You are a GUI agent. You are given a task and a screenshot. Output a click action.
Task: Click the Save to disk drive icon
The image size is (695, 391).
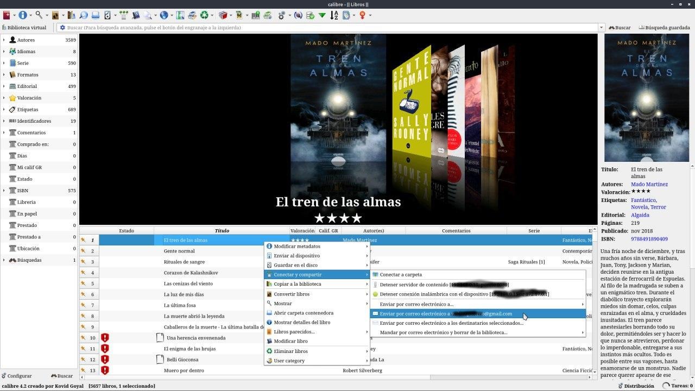point(96,15)
